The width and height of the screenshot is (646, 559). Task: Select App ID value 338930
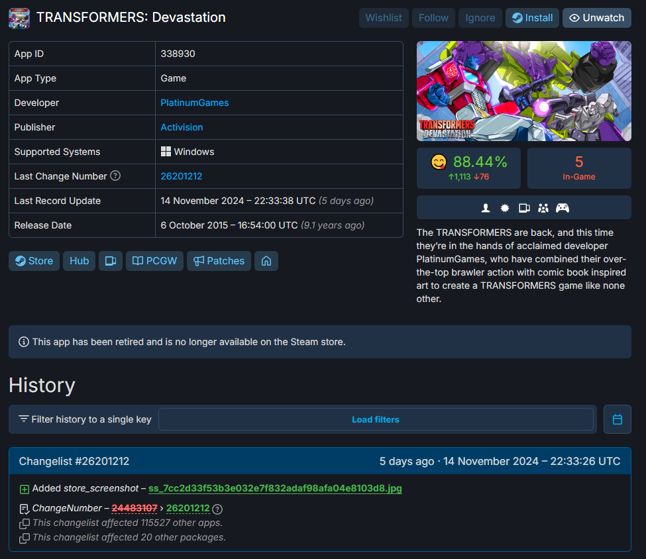178,54
